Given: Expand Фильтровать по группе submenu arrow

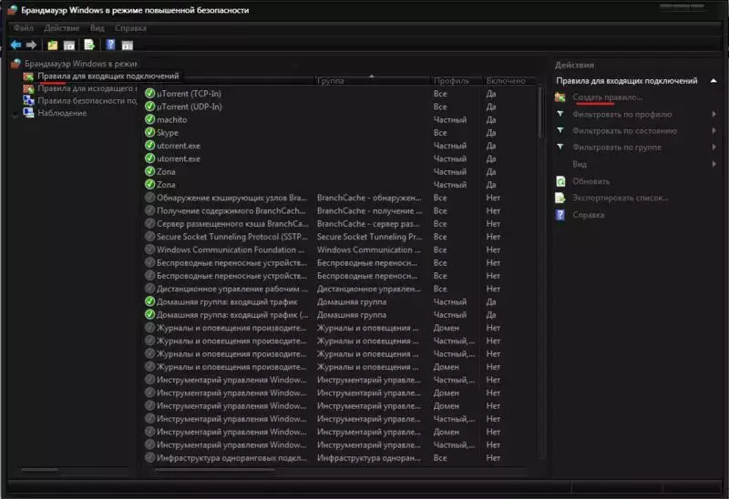Looking at the screenshot, I should click(x=714, y=147).
